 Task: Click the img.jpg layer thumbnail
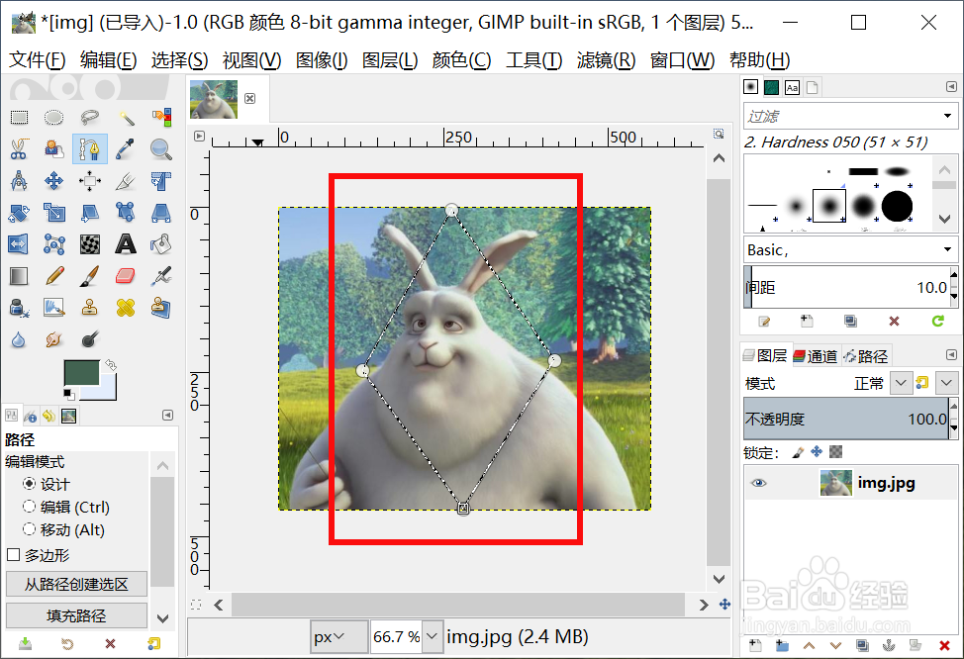(x=835, y=483)
